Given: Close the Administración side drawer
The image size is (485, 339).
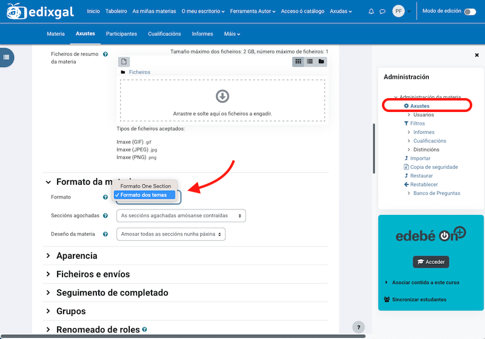Looking at the screenshot, I should 477,55.
